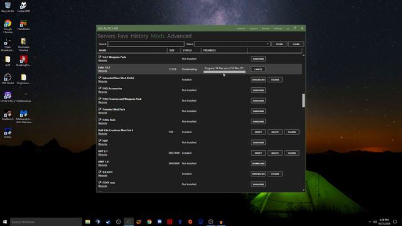This screenshot has height=226, width=402.
Task: Sort mods by SIZE column header
Action: [x=174, y=50]
